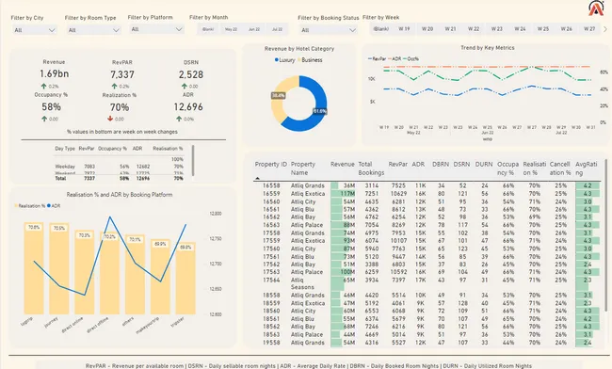Click property ID 17563 cell
Screen dimensions: 612x369
click(271, 272)
